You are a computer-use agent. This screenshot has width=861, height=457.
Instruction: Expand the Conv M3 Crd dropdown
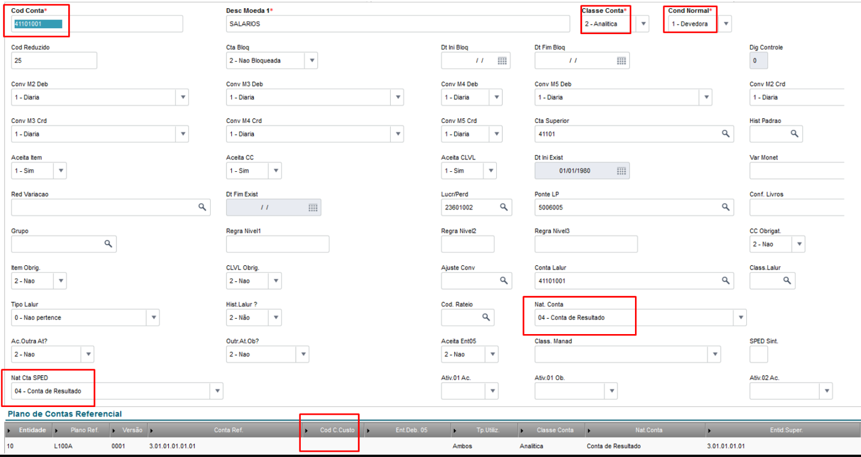pyautogui.click(x=183, y=134)
